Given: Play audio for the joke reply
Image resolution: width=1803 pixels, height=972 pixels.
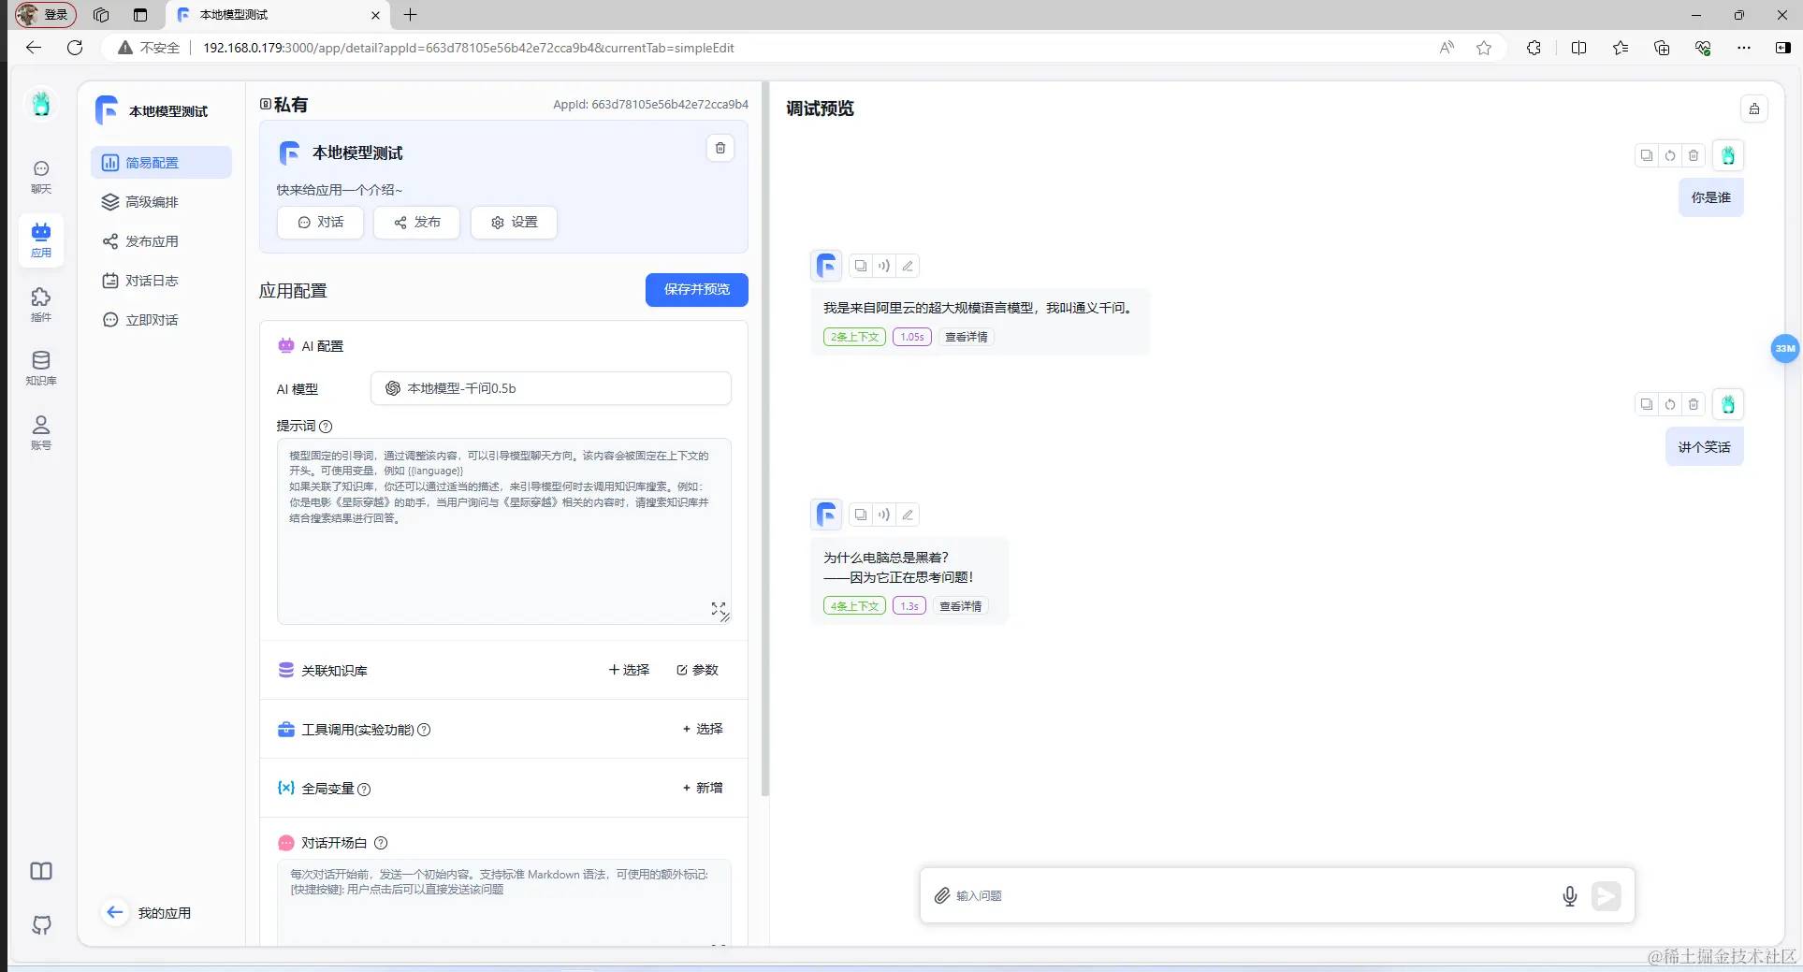Looking at the screenshot, I should pos(884,515).
